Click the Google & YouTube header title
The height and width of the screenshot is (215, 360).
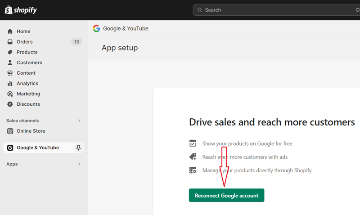pos(126,28)
